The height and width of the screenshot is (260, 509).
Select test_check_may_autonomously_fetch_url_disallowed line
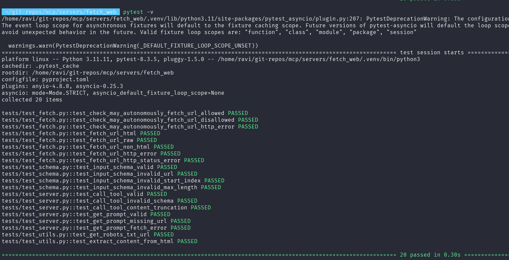[130, 120]
